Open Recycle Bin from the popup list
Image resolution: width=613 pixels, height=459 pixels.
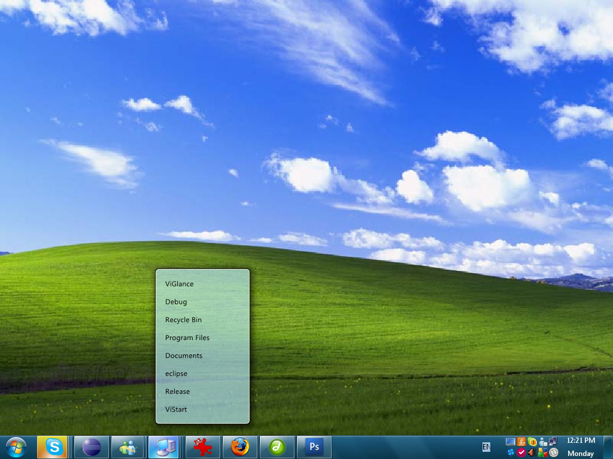[x=183, y=320]
